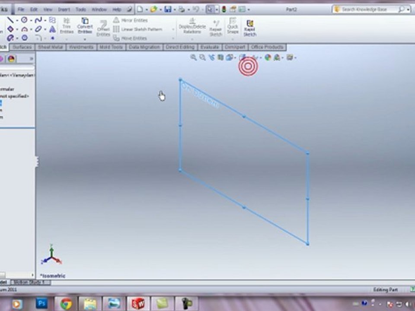Select the Circle sketch tool
Viewport: 415px width, 311px height.
click(24, 20)
